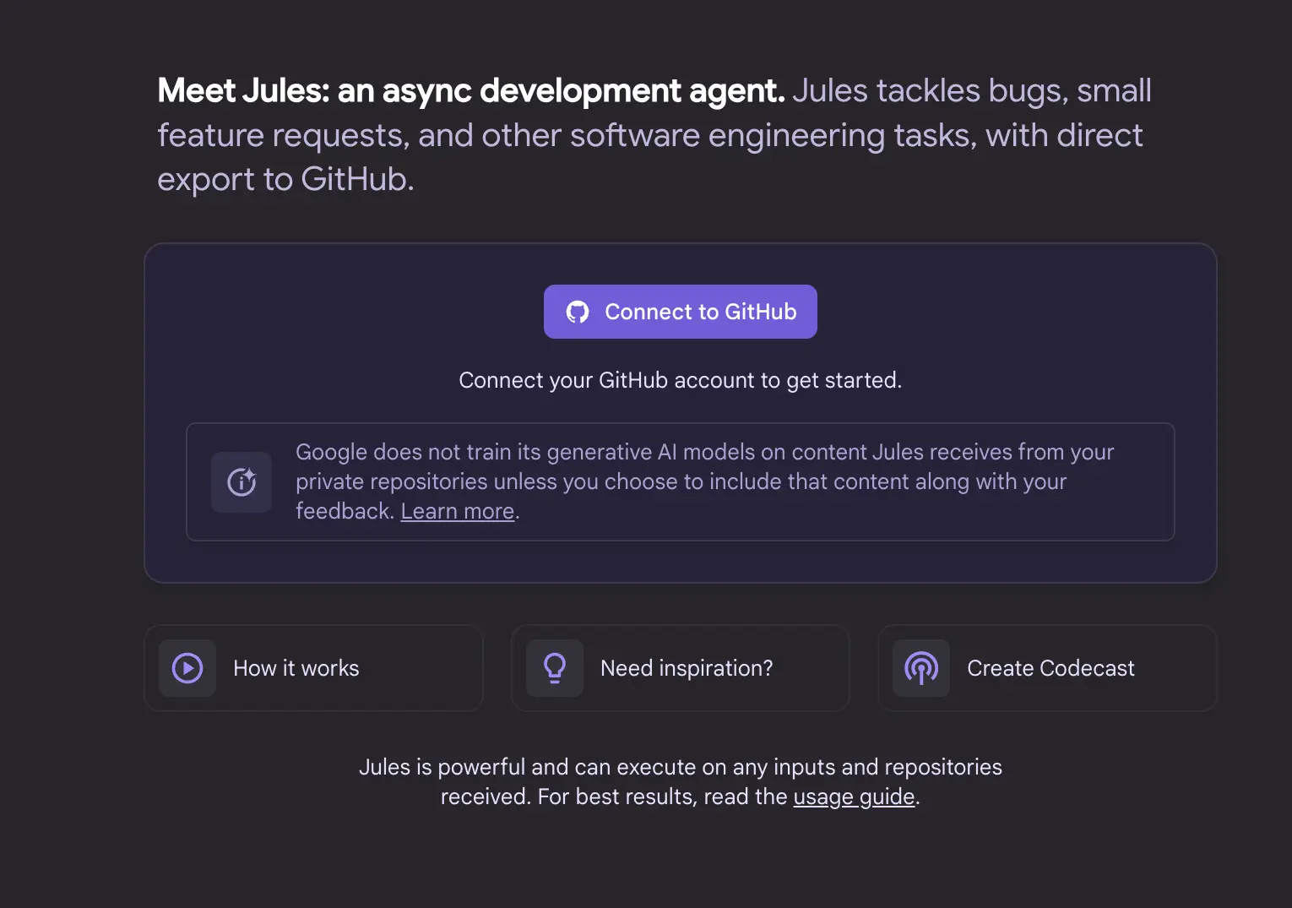
Task: Click the 'Connect your GitHub account' caption
Action: [680, 380]
